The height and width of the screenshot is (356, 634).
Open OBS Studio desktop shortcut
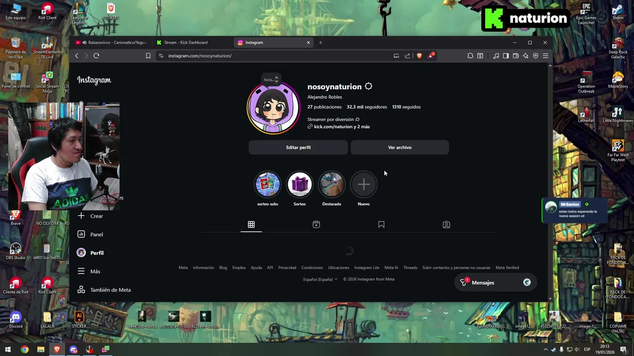pos(15,251)
